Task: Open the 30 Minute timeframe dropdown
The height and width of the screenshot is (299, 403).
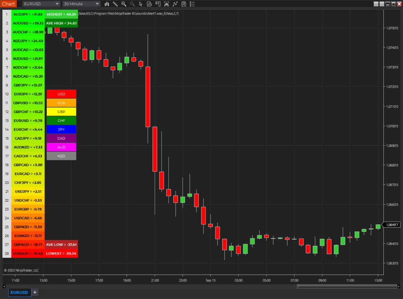Action: (81, 4)
